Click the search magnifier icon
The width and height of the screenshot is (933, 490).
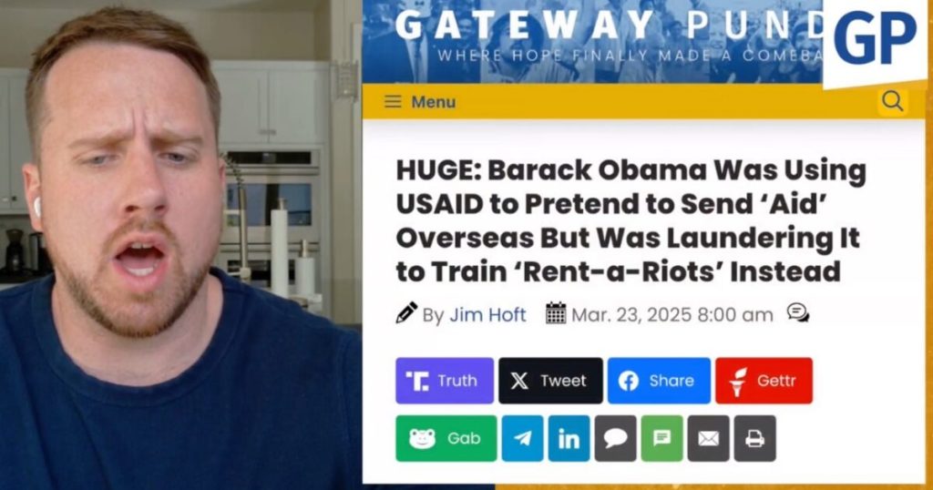893,102
